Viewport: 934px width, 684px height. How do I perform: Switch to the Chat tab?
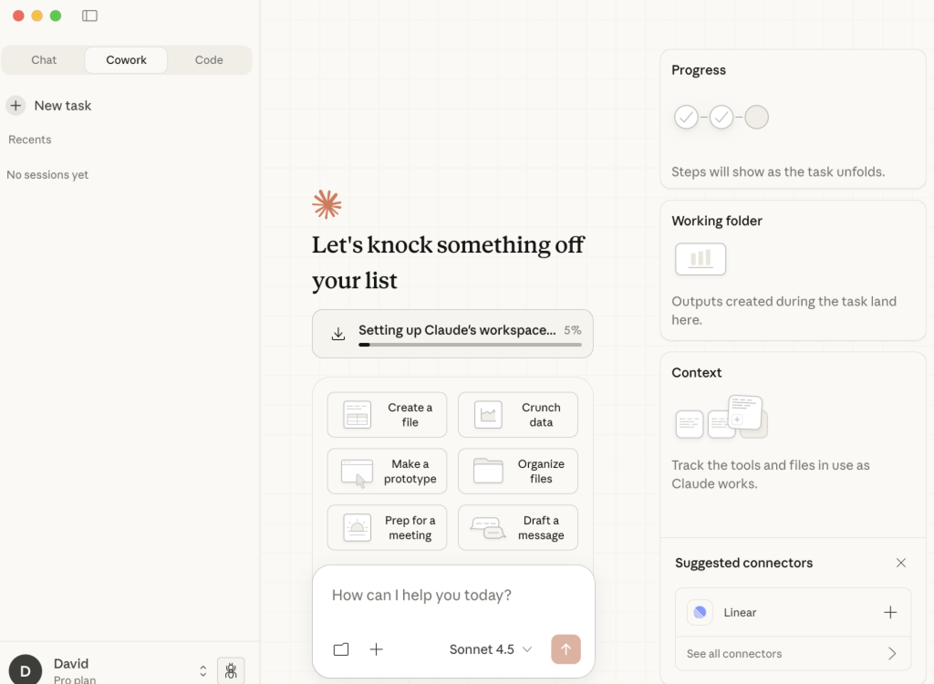coord(44,60)
